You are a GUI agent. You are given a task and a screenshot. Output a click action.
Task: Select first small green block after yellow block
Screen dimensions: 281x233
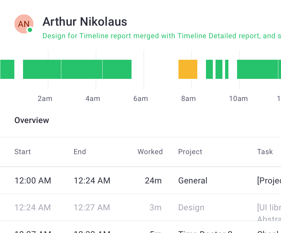[x=209, y=69]
